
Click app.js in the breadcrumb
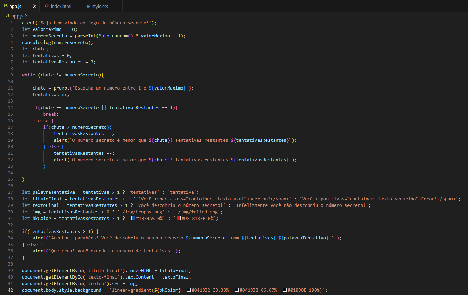(x=18, y=16)
